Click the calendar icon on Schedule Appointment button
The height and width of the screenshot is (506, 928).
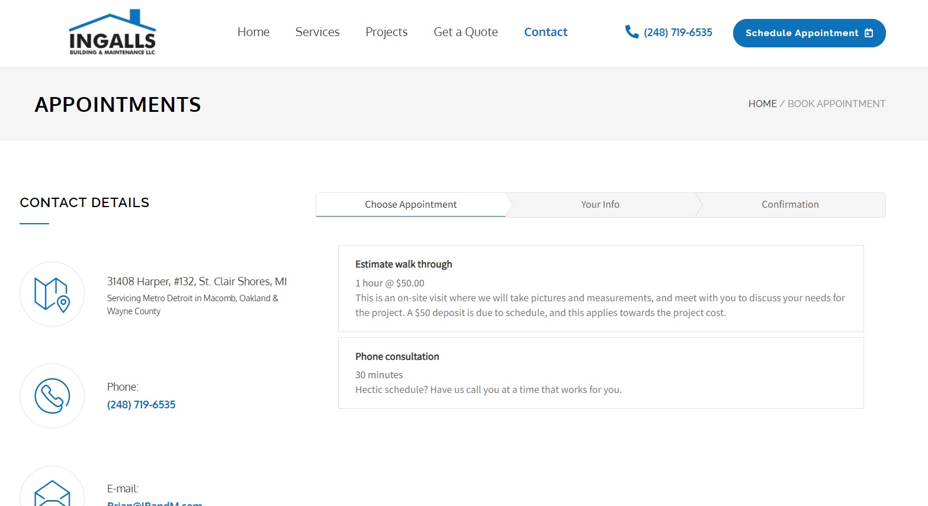click(x=868, y=33)
